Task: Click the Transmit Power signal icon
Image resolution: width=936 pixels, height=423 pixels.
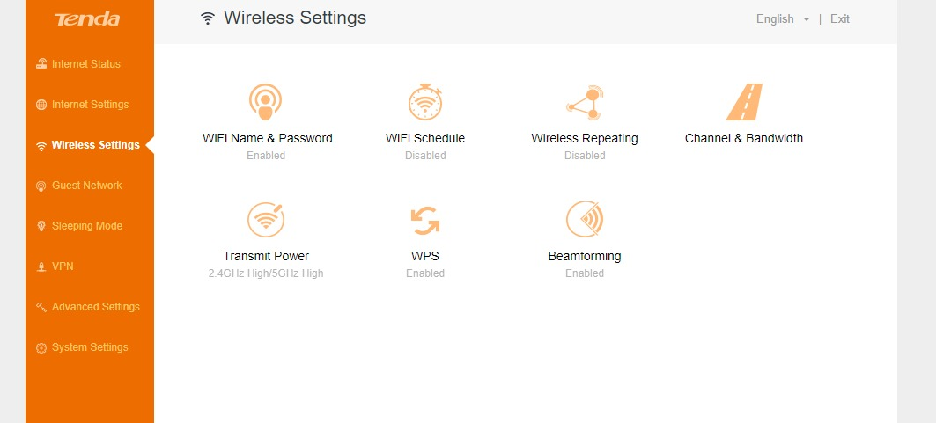Action: pyautogui.click(x=266, y=220)
